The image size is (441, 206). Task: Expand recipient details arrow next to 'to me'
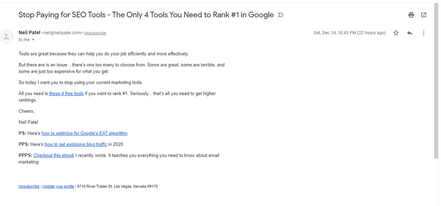coord(33,40)
